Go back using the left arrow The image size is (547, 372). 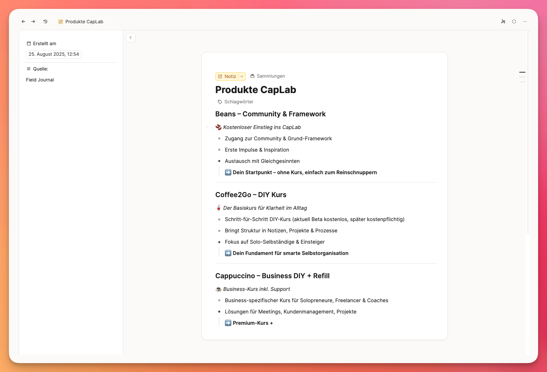click(23, 22)
